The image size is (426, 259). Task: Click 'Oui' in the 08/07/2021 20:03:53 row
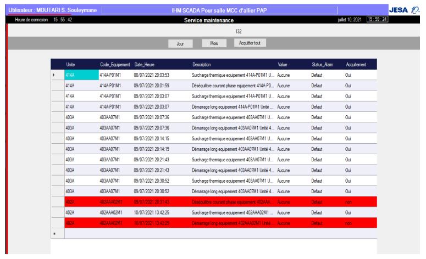(x=349, y=75)
